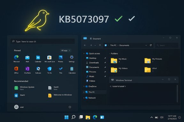Screen dimensions: 184x122
Task: Click This PC in the address breadcrumb
Action: click(x=113, y=45)
